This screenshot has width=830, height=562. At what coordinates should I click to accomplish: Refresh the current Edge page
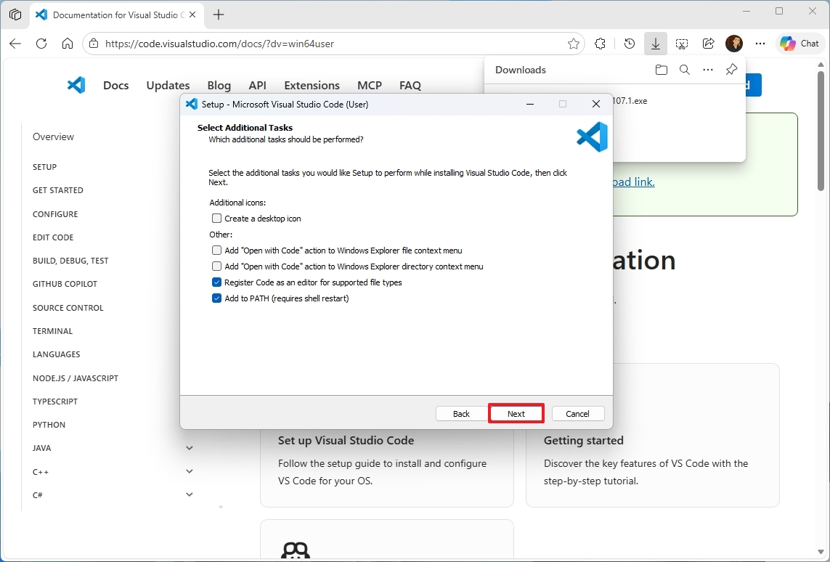point(41,44)
